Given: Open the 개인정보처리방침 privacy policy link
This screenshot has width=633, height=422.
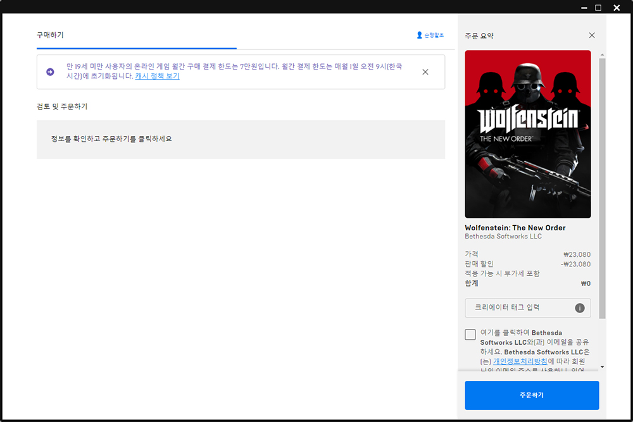Looking at the screenshot, I should [520, 361].
